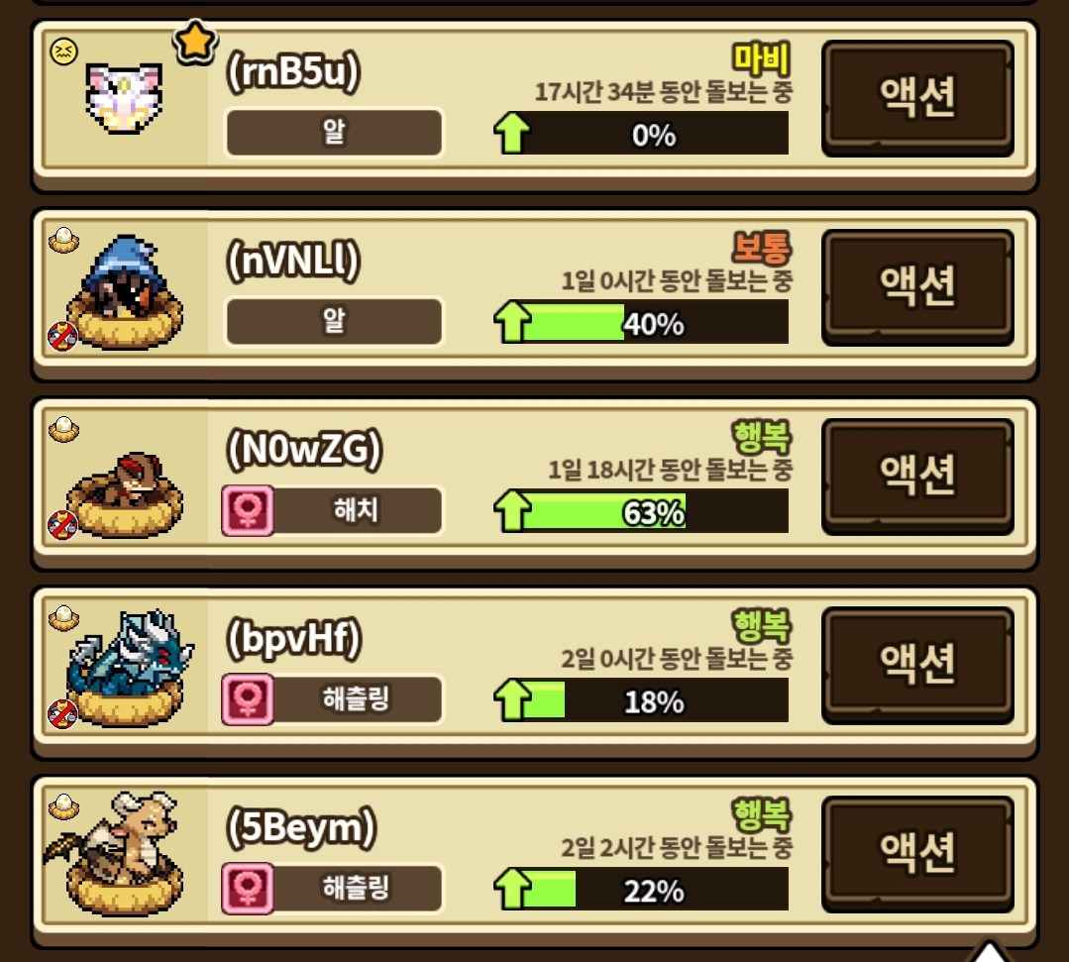Image resolution: width=1069 pixels, height=962 pixels.
Task: Click the green growth arrow on N0wZG
Action: click(512, 510)
